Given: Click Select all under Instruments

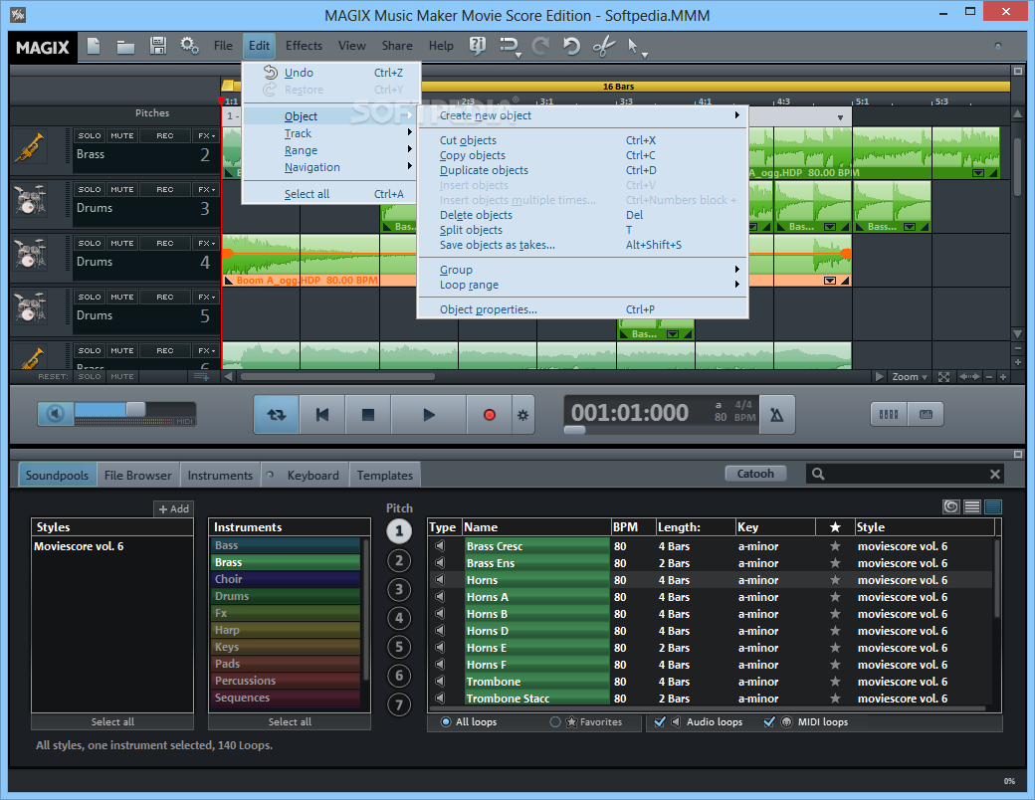Looking at the screenshot, I should (x=290, y=721).
